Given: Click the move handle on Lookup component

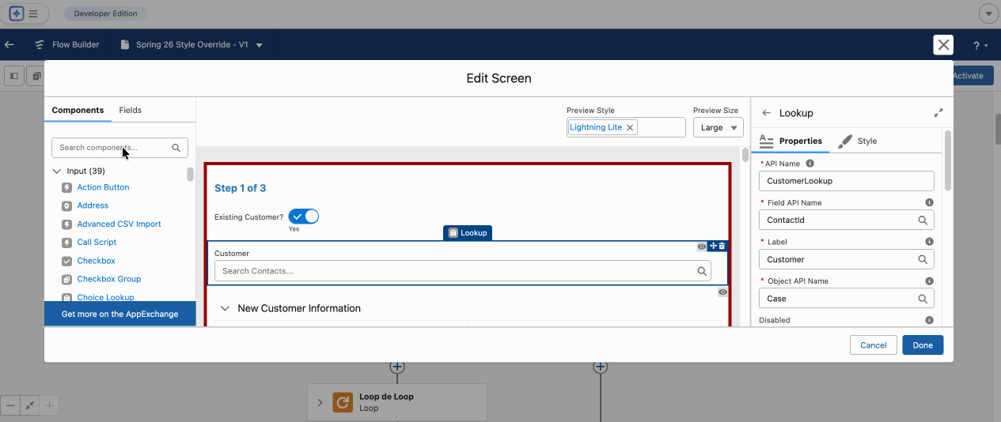Looking at the screenshot, I should click(x=714, y=246).
